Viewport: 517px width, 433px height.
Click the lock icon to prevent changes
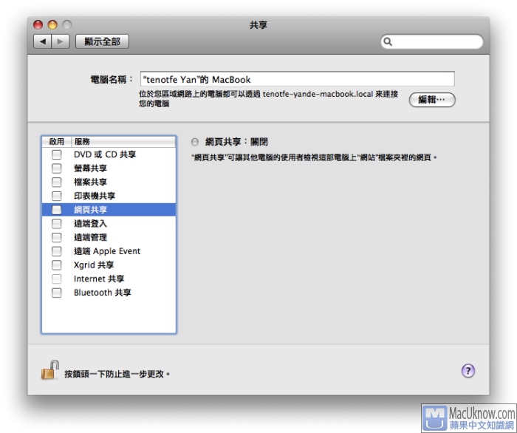click(x=49, y=369)
